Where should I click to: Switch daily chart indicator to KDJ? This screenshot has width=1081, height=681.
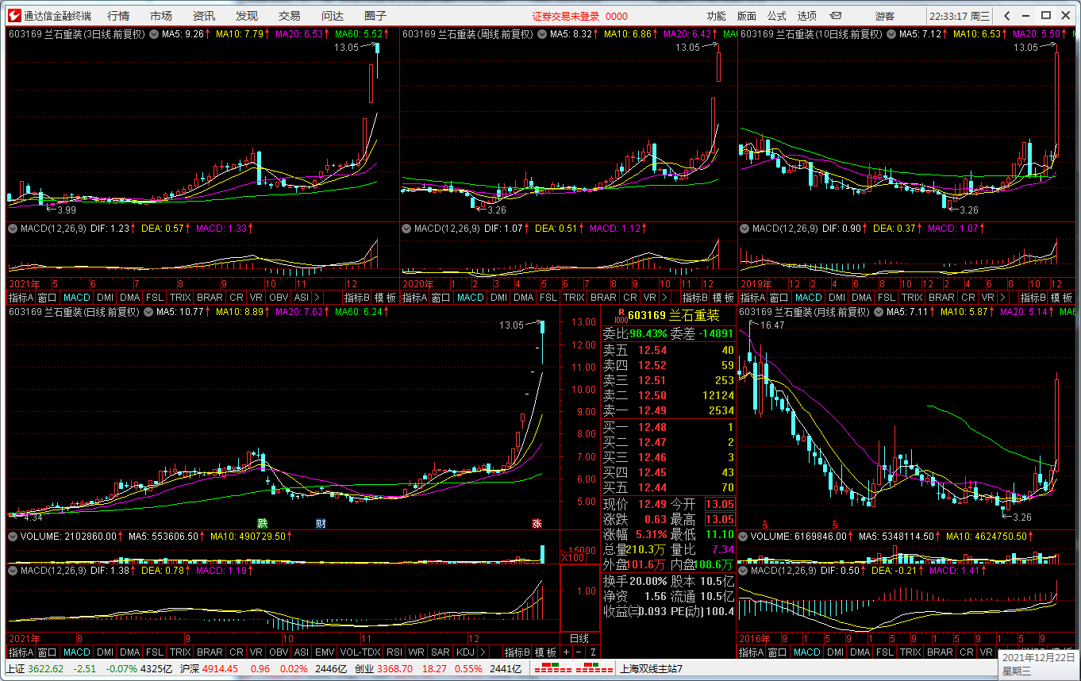click(x=464, y=652)
